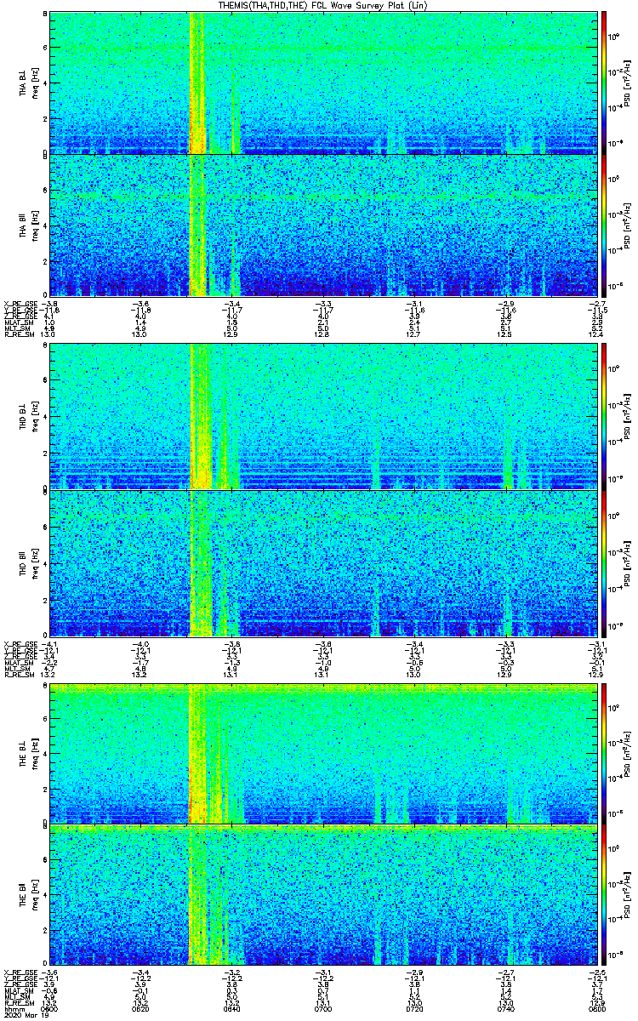Click the 0640 time label on bottom axis

(232, 1008)
